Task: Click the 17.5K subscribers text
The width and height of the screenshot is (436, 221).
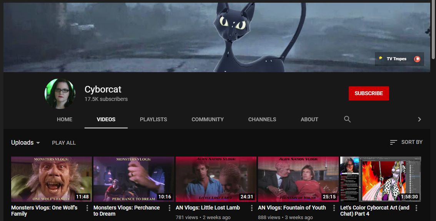Action: point(106,99)
